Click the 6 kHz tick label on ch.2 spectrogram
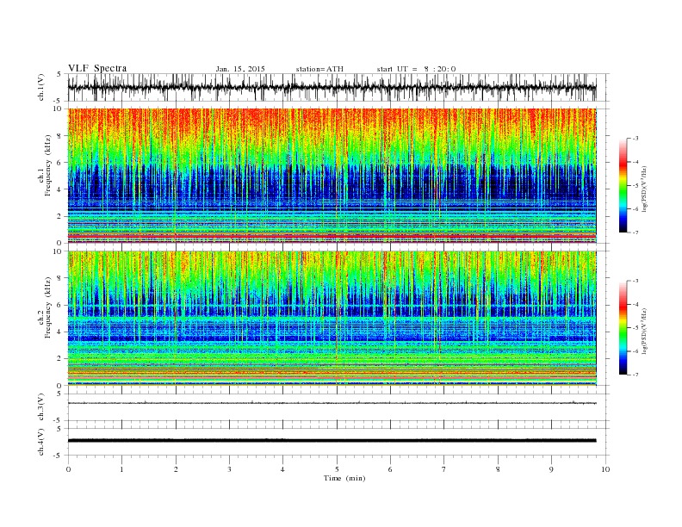Screen dimensions: 682x527 coord(60,305)
